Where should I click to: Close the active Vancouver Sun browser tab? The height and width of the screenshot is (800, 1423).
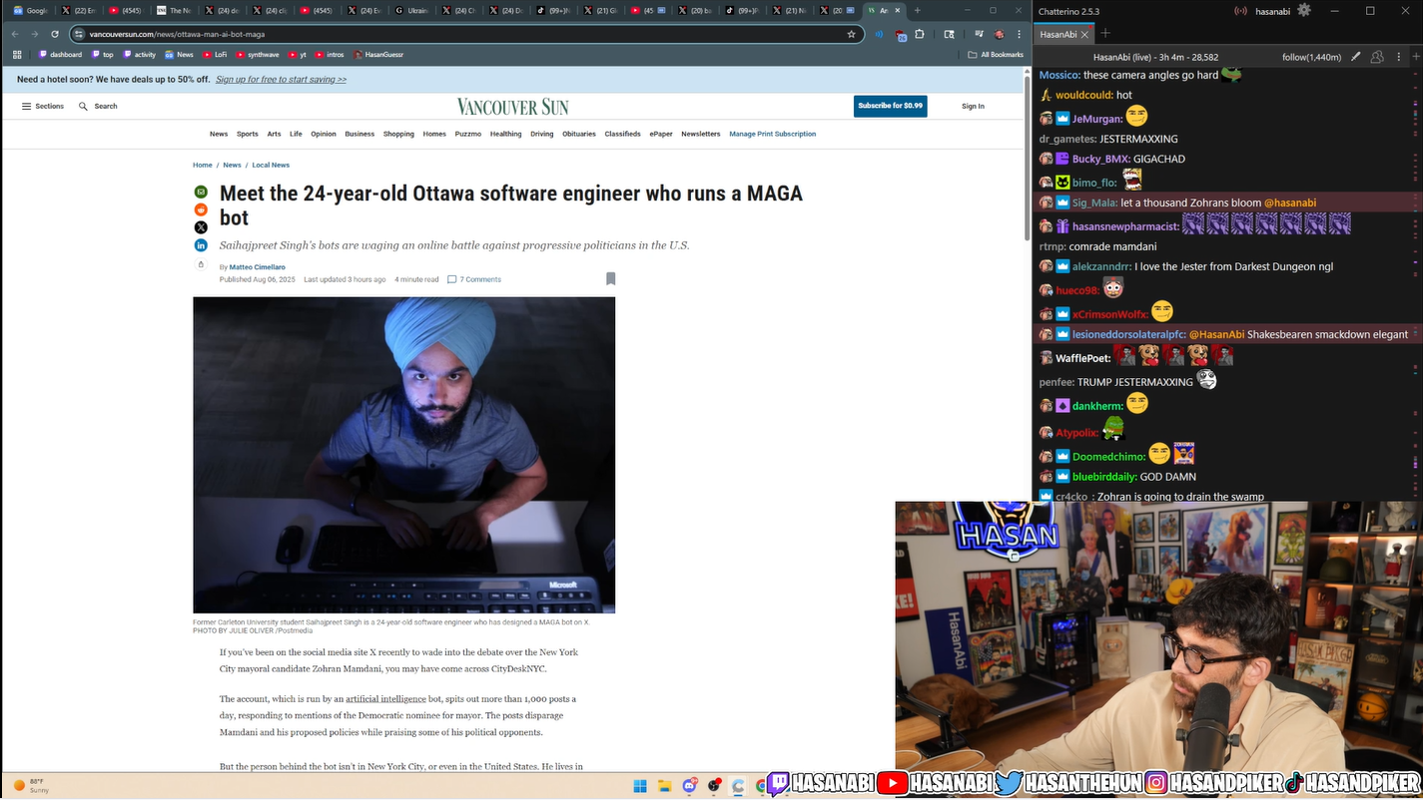point(897,11)
